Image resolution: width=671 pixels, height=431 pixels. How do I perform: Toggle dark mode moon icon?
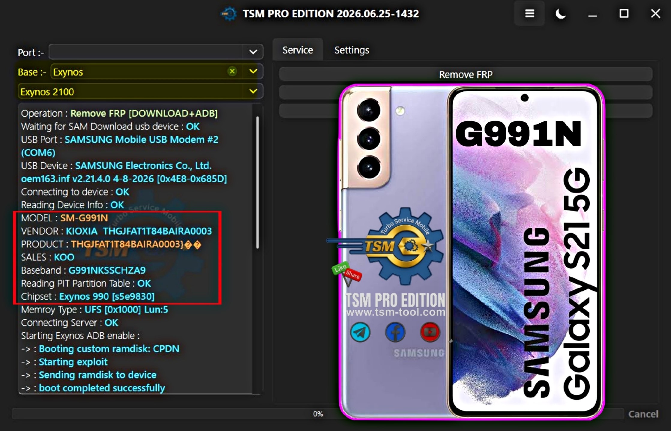coord(560,14)
